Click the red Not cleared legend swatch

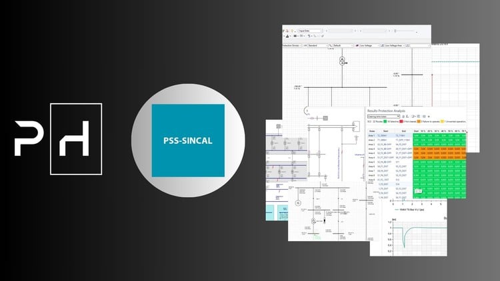pyautogui.click(x=401, y=121)
